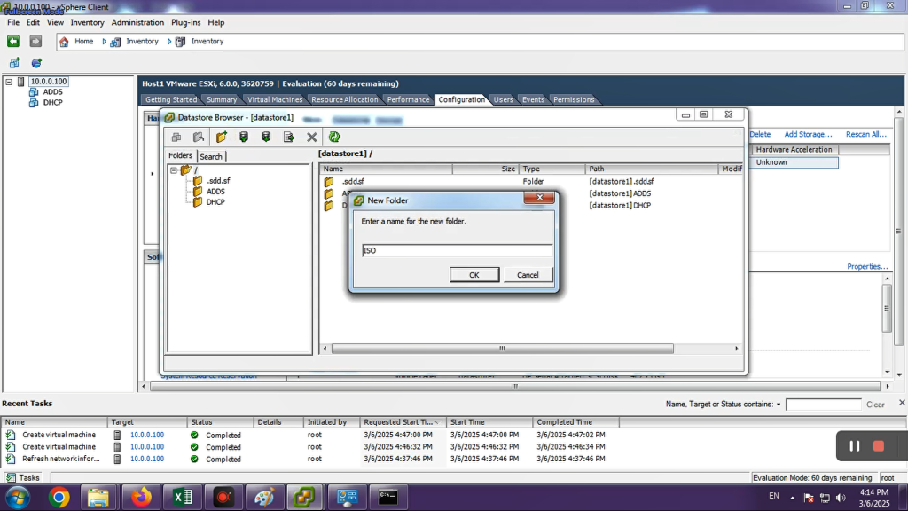Click the green back navigation arrow
This screenshot has height=511, width=908.
12,41
